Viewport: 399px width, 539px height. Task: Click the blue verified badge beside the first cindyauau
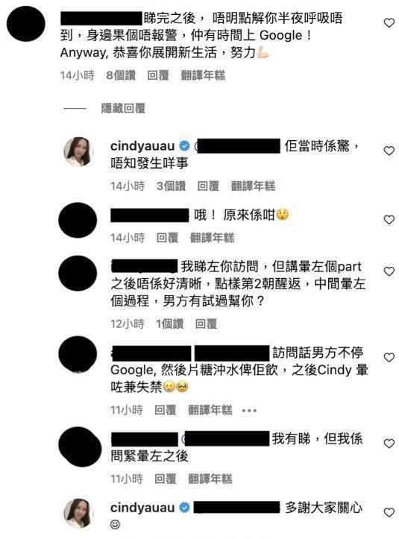click(185, 146)
